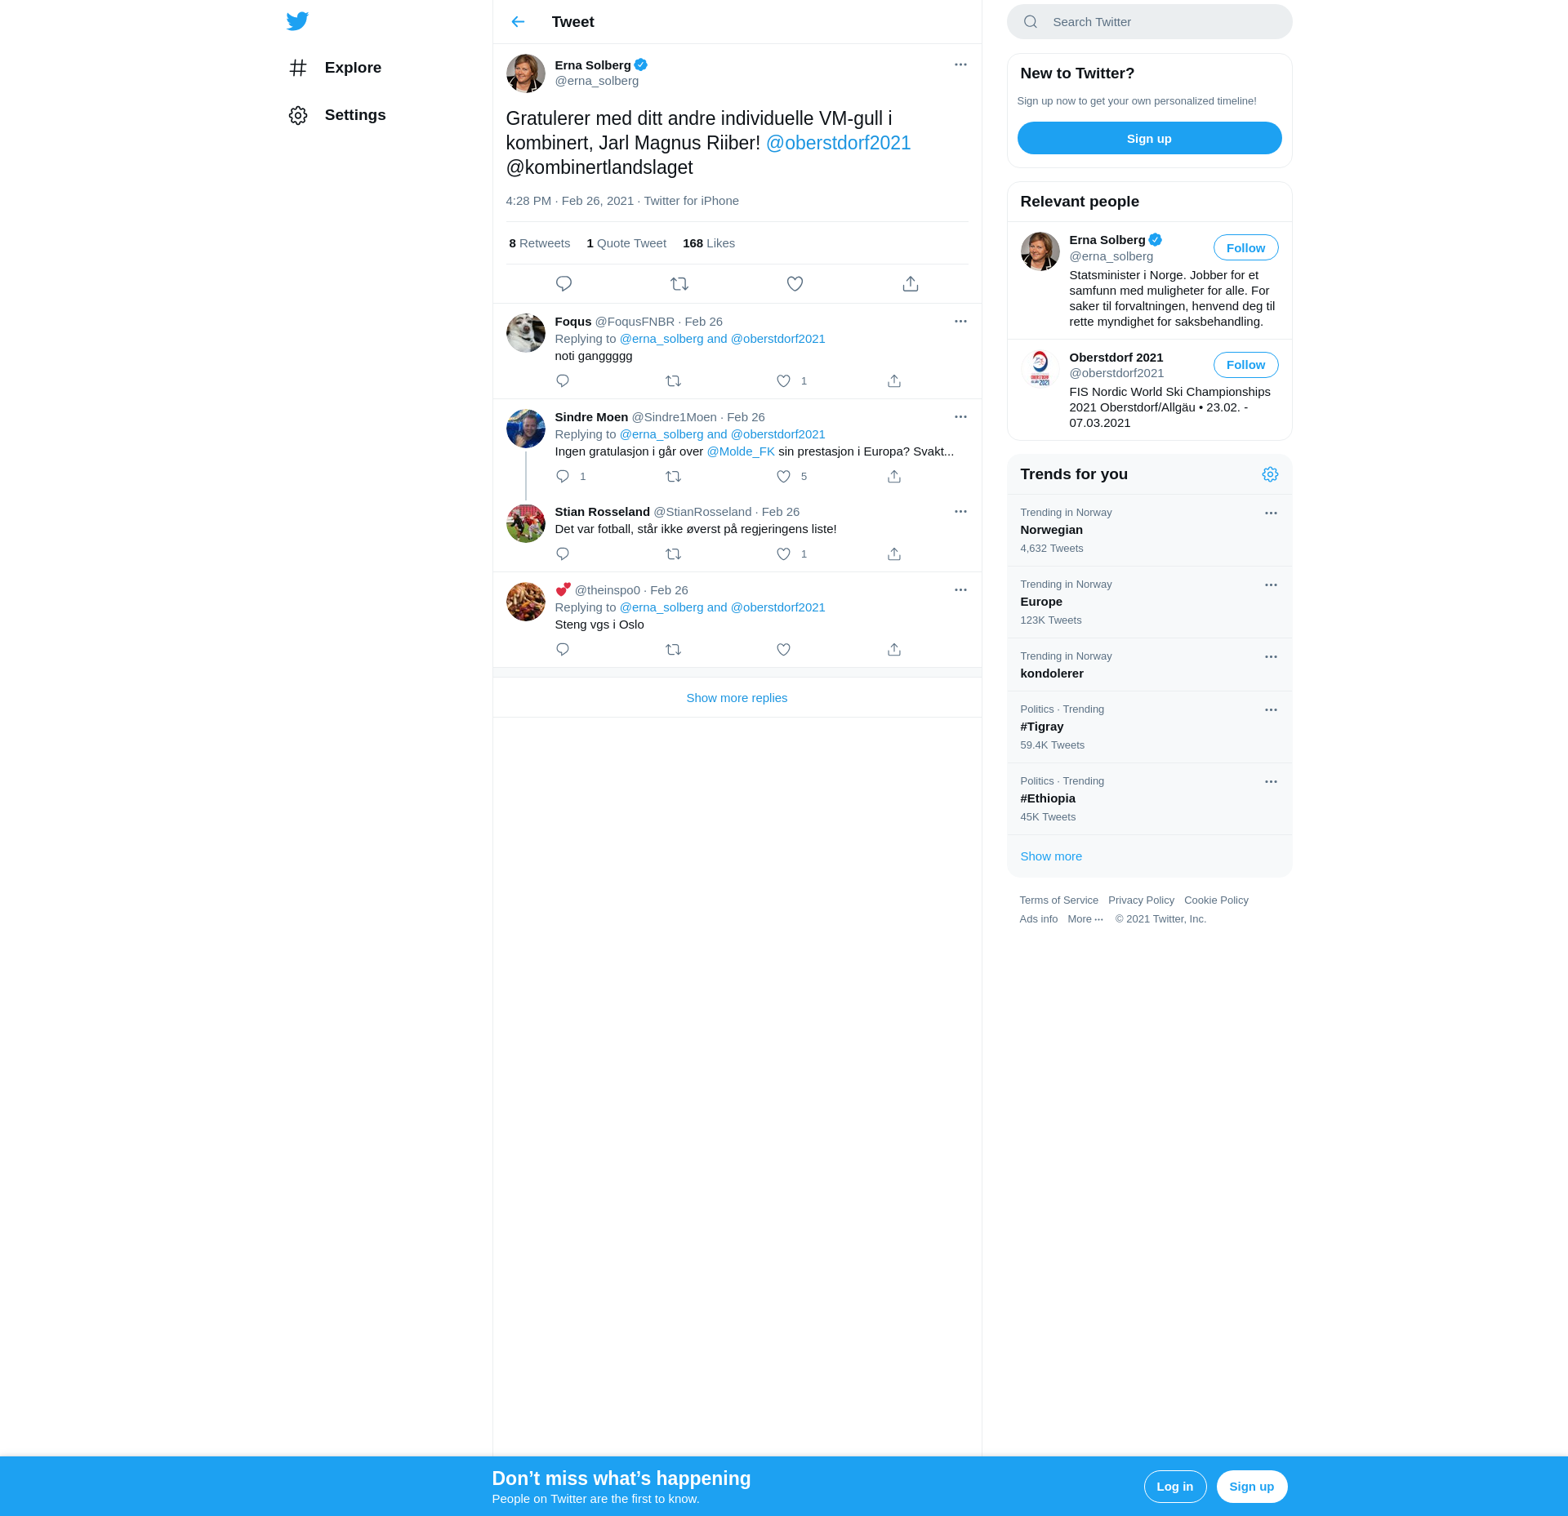1568x1516 pixels.
Task: Like Sindre Moen's reply
Action: 783,477
